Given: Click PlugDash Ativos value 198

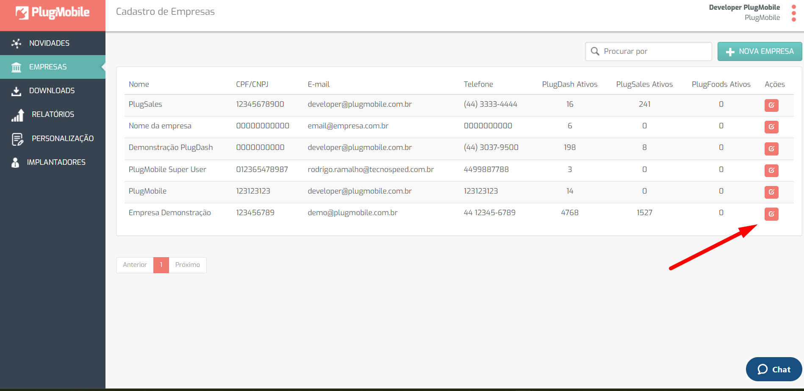Looking at the screenshot, I should tap(570, 147).
